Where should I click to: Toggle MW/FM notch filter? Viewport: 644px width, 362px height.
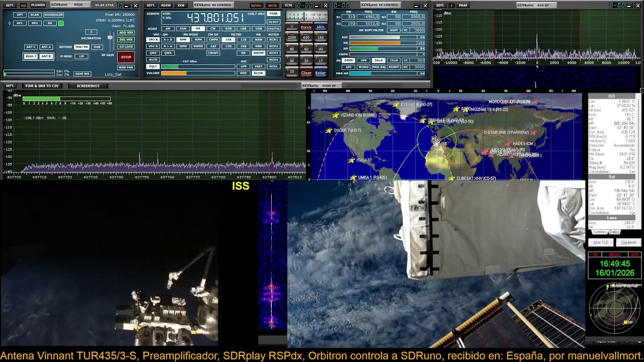click(82, 47)
